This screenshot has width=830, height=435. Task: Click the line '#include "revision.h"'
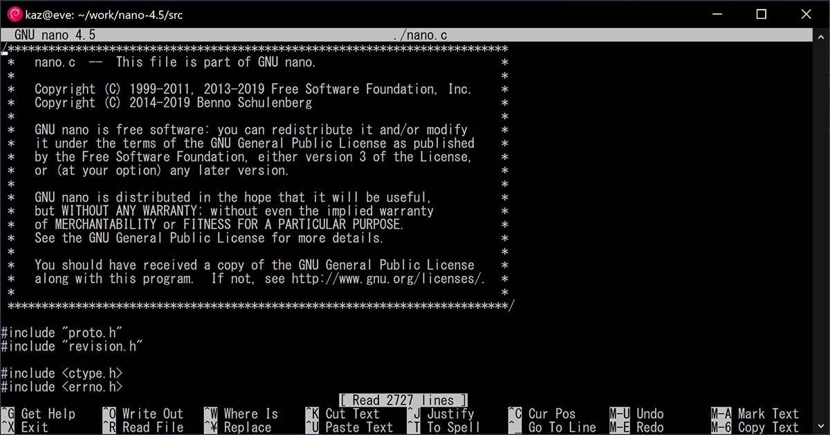pos(72,346)
